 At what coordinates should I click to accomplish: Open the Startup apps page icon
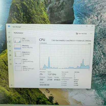click(x=10, y=51)
